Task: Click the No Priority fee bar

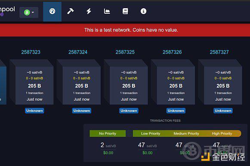Action: (x=108, y=133)
